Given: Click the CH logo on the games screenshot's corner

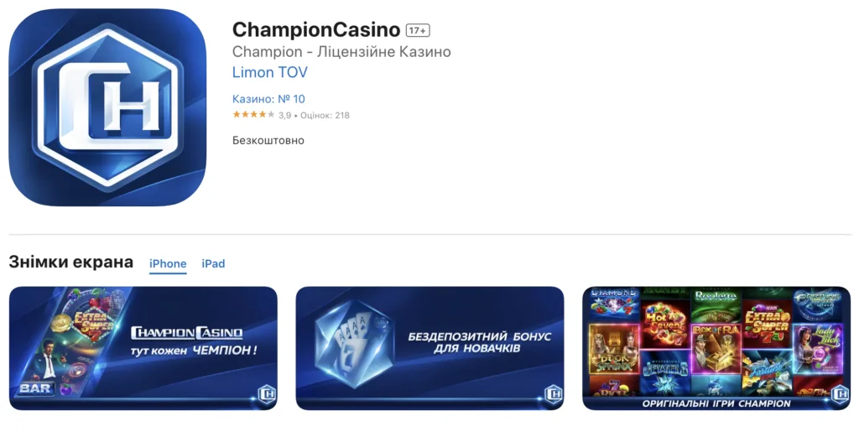Looking at the screenshot, I should tap(840, 394).
